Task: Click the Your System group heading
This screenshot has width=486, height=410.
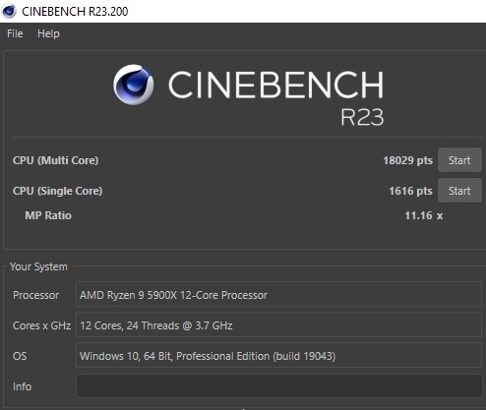Action: [x=38, y=266]
